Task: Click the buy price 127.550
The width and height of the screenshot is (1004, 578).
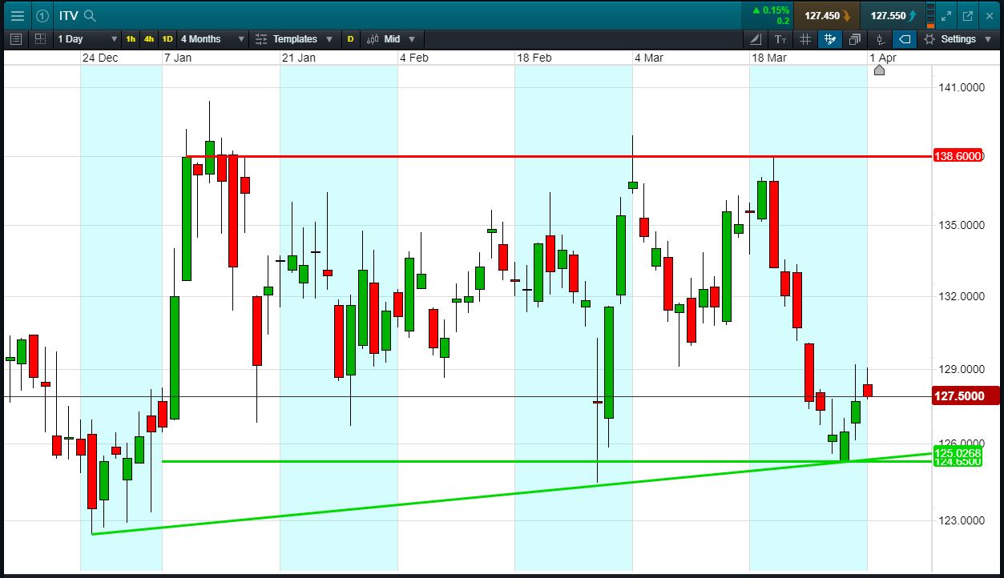Action: click(x=893, y=15)
